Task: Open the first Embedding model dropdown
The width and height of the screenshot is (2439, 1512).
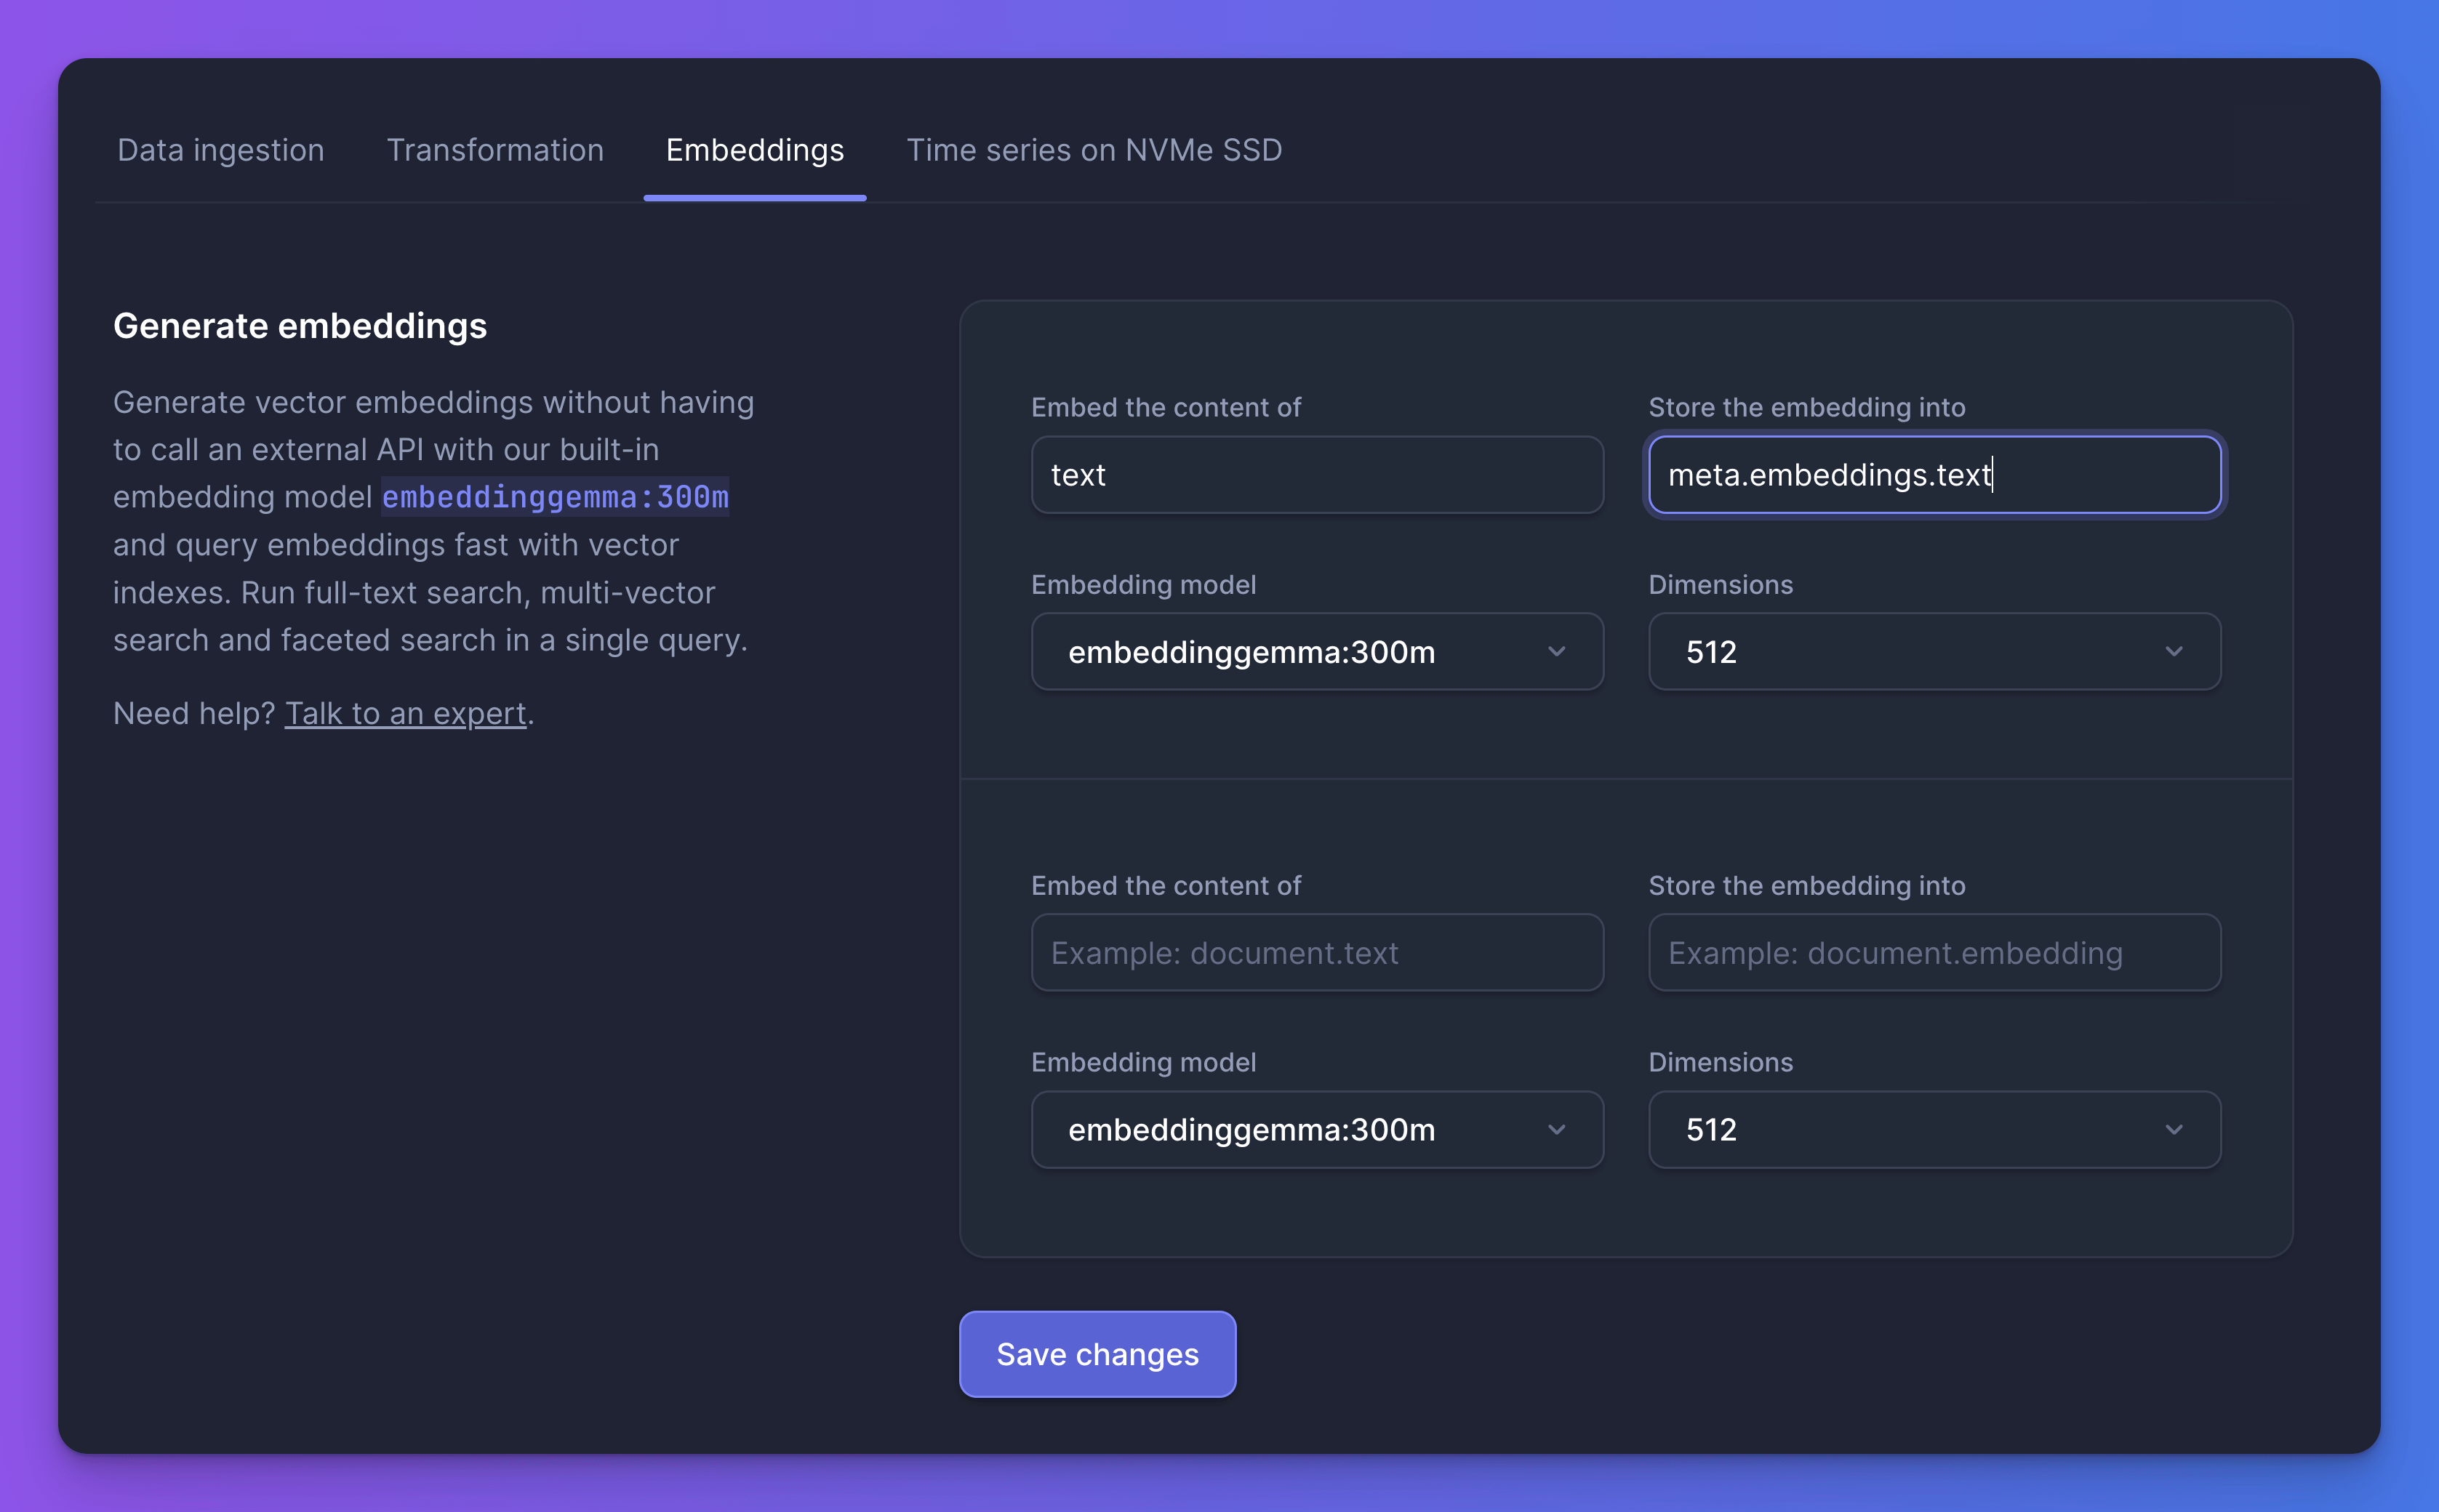Action: pyautogui.click(x=1315, y=651)
